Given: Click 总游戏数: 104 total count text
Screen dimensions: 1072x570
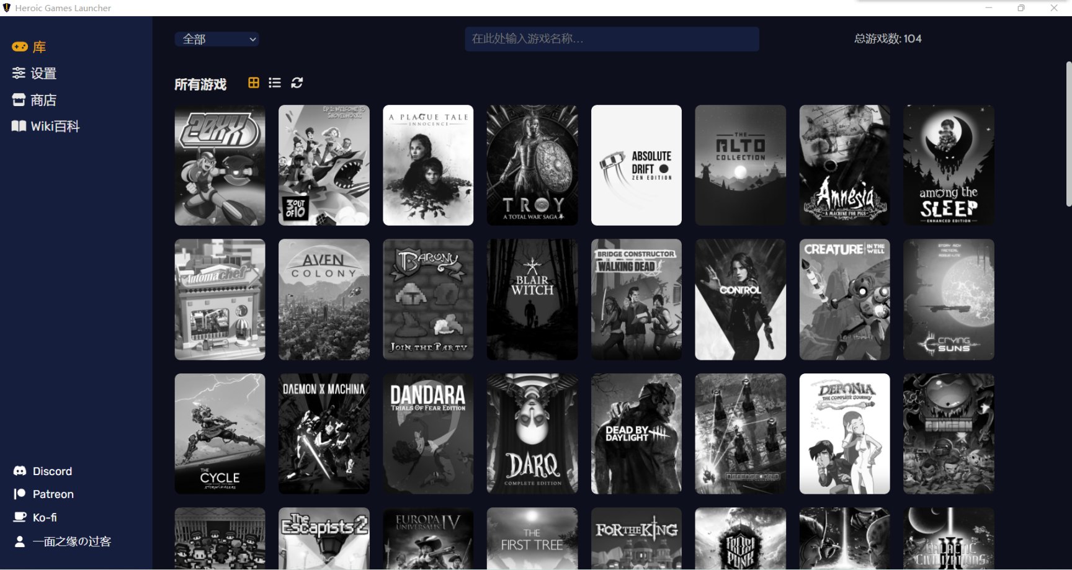Looking at the screenshot, I should [888, 38].
